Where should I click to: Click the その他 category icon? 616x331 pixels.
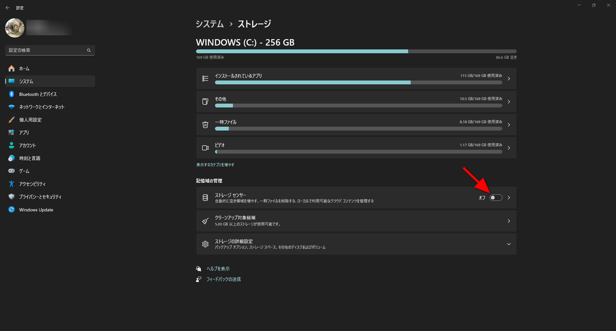coord(205,102)
